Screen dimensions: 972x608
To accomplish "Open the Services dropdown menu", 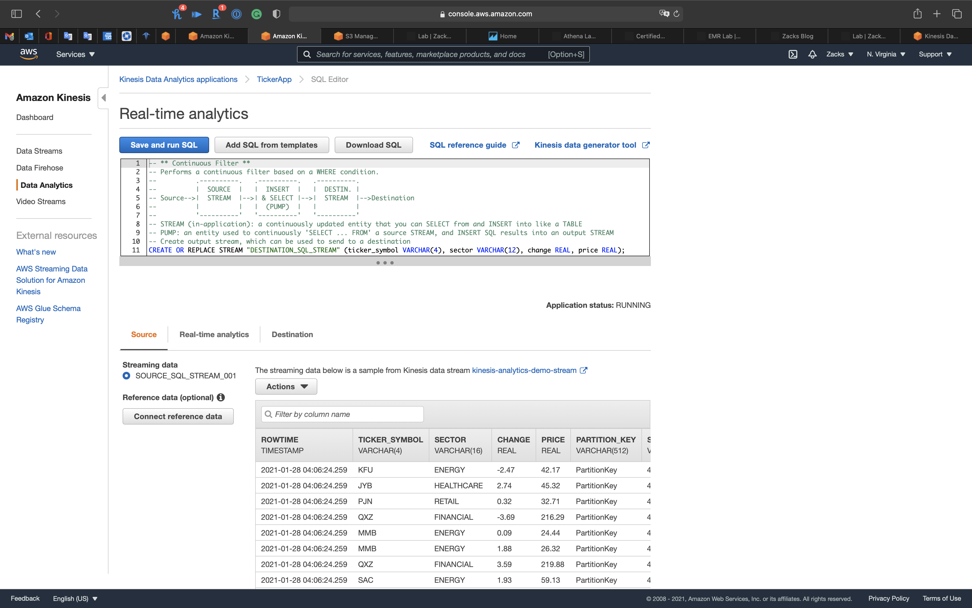I will [75, 54].
